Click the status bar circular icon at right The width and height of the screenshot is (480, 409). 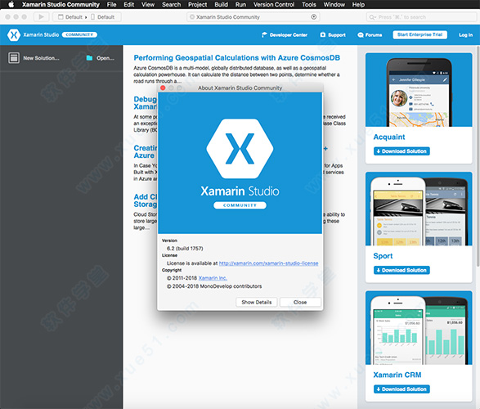click(x=313, y=17)
